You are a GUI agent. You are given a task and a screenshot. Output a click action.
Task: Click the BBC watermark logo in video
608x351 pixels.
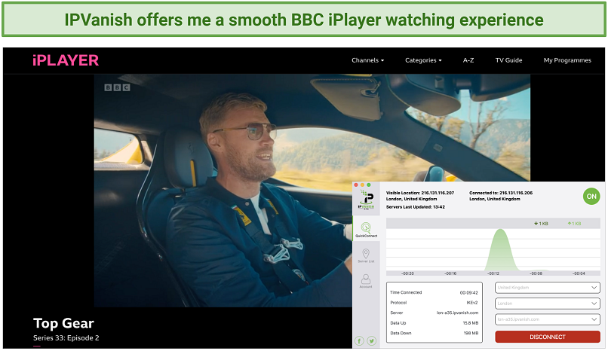pyautogui.click(x=117, y=87)
